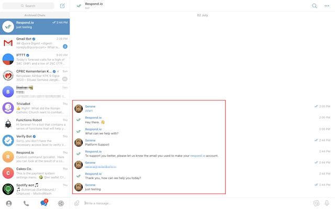Click the 'Platform Support' message
The height and width of the screenshot is (209, 335).
pos(97,144)
